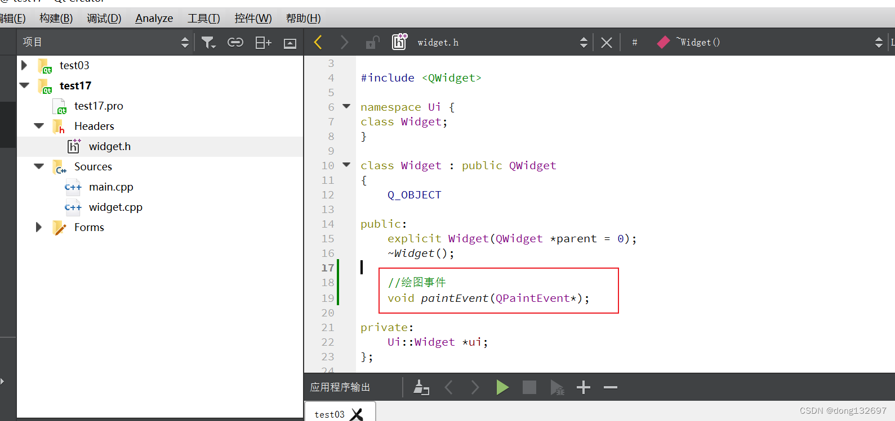Viewport: 895px width, 421px height.
Task: Collapse the Sources folder
Action: 39,166
